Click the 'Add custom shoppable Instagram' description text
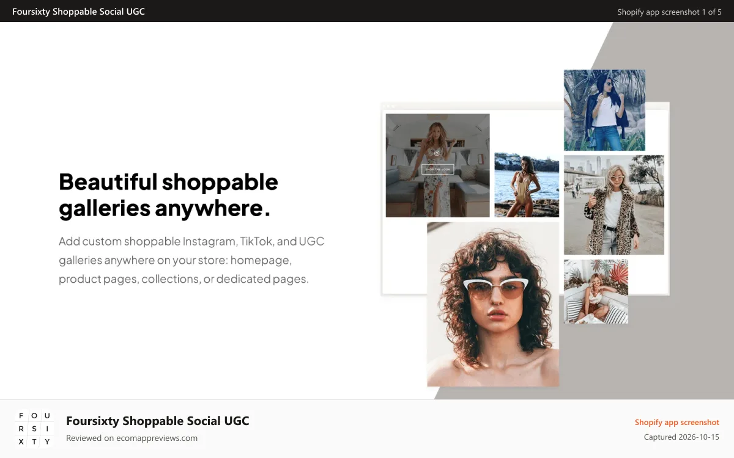This screenshot has width=734, height=458. (x=191, y=260)
